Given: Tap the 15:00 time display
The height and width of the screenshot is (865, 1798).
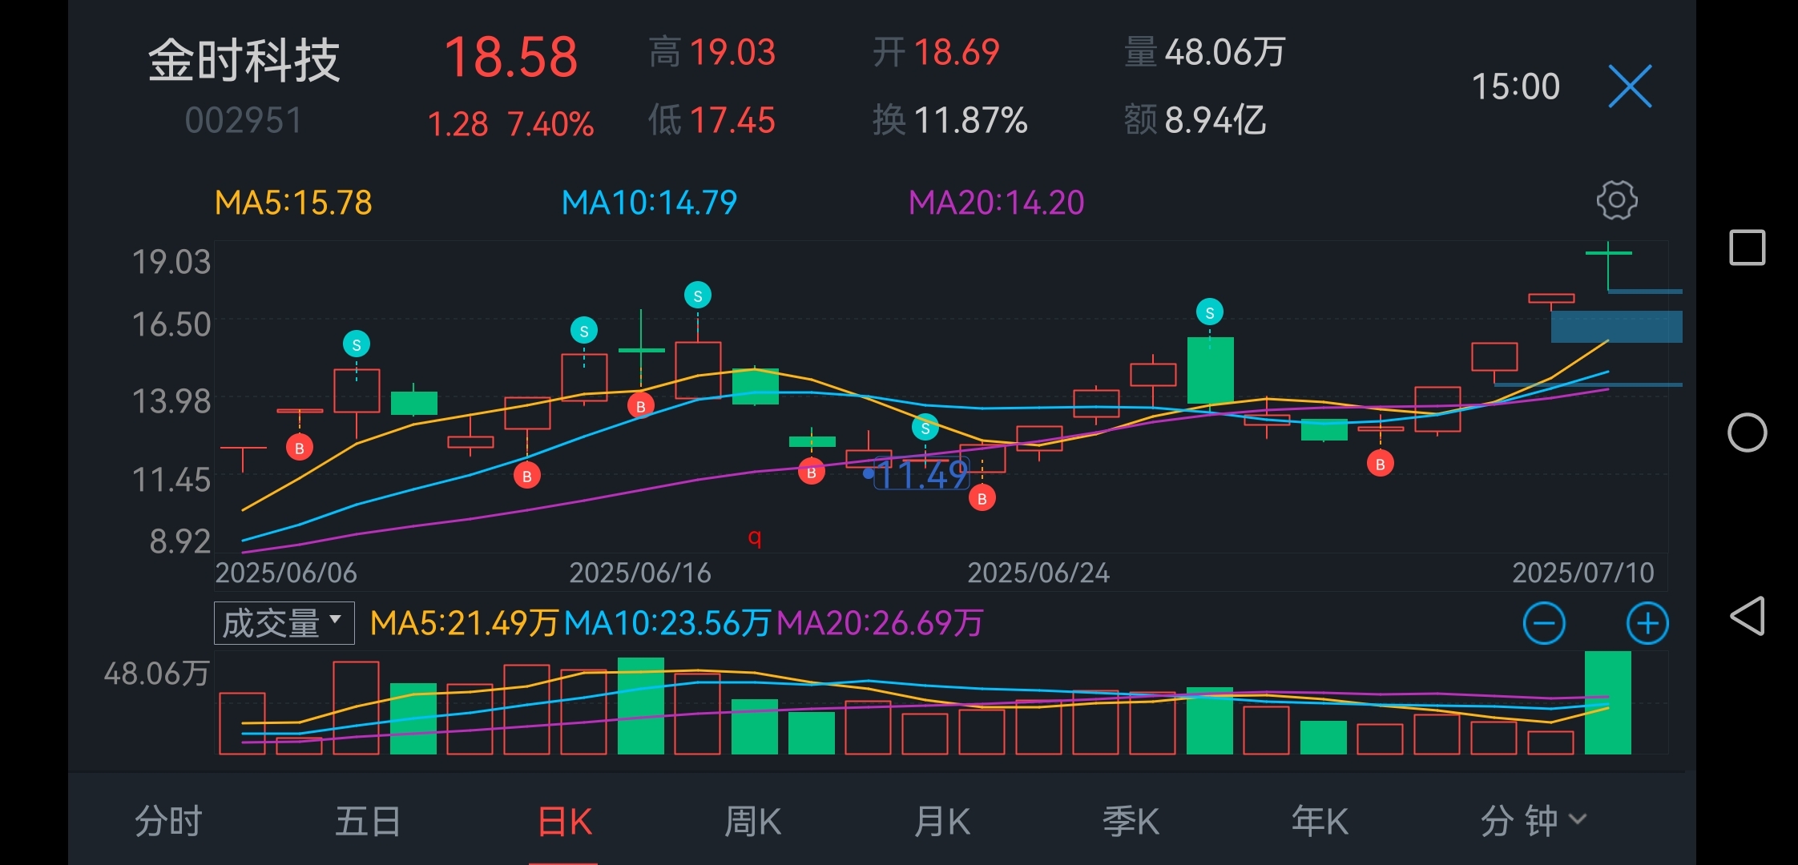Looking at the screenshot, I should (1516, 86).
